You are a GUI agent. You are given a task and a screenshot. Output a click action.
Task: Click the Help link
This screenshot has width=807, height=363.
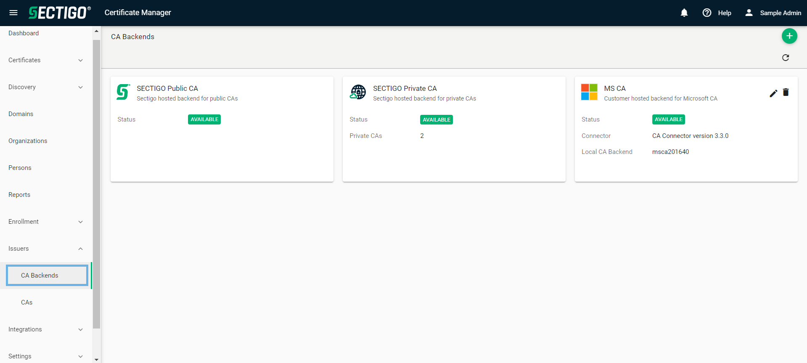click(725, 13)
